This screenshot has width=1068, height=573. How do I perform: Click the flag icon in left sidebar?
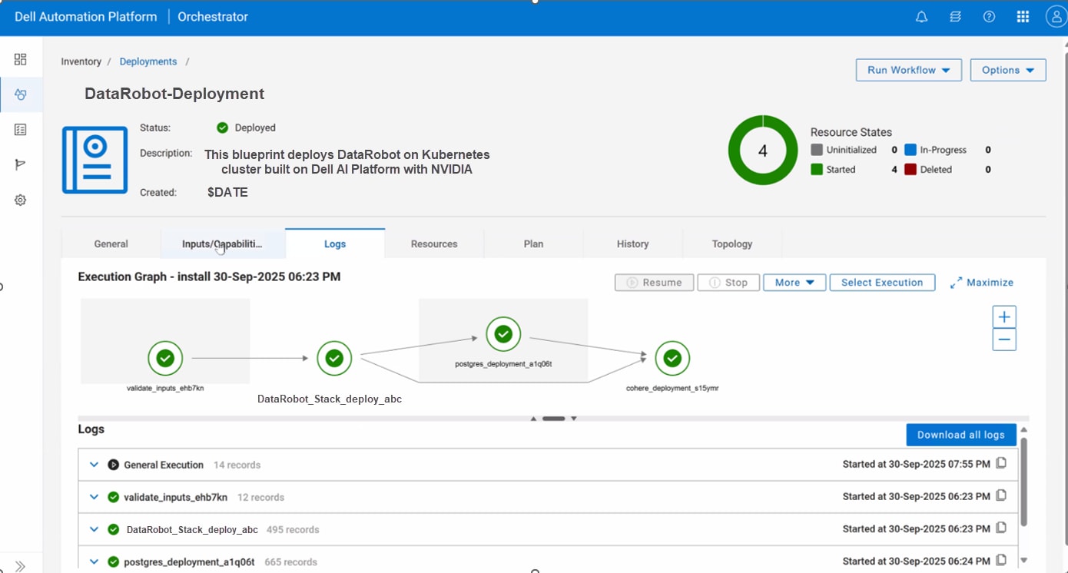(x=21, y=165)
